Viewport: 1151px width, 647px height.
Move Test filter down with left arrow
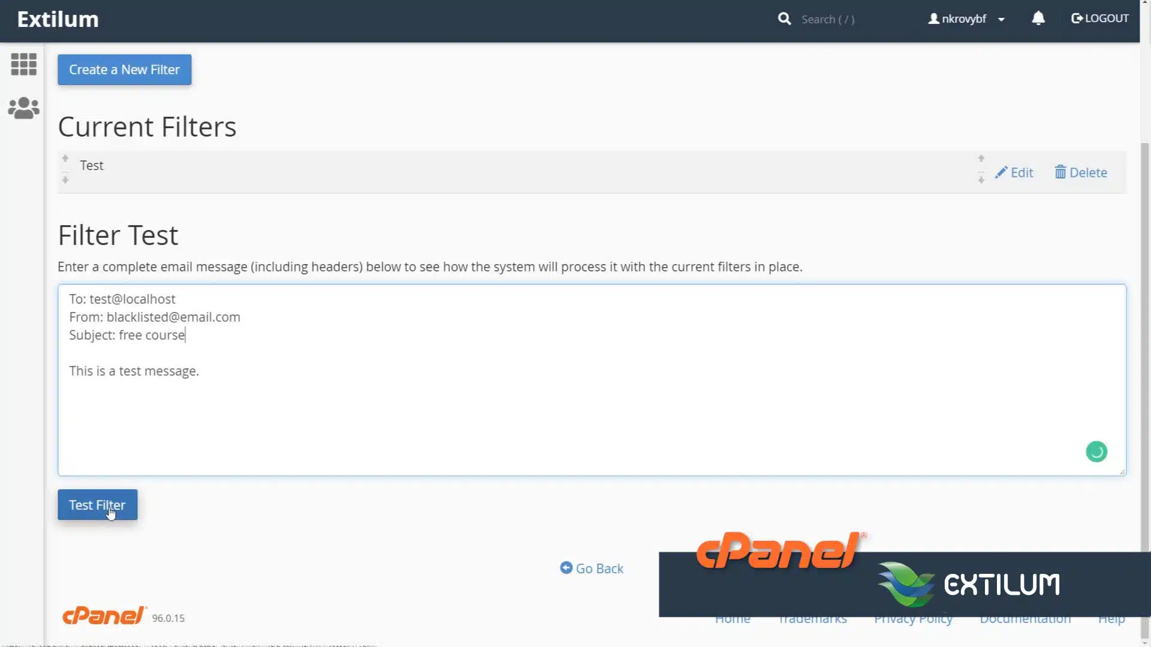[x=65, y=180]
